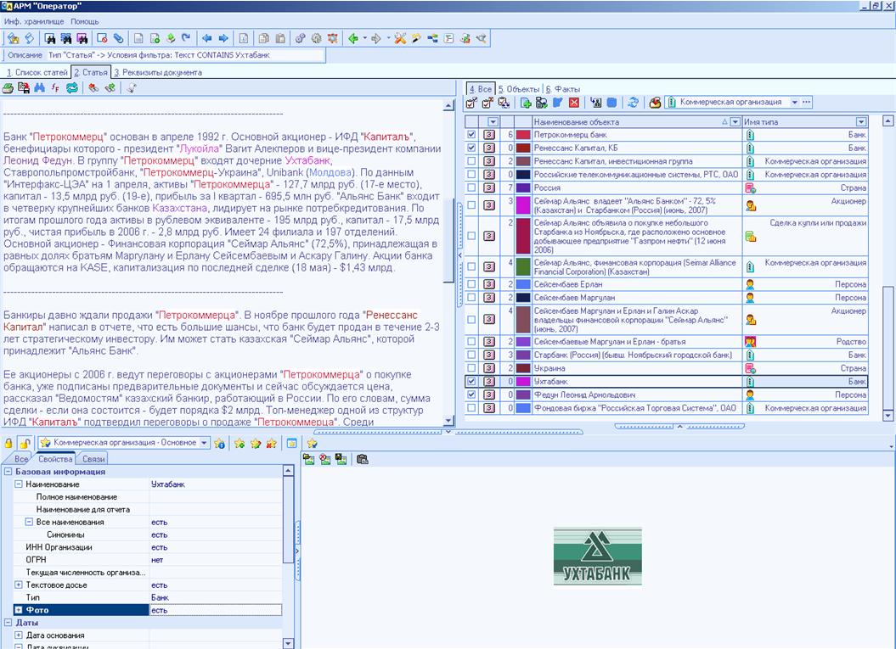Open the Все tab in properties panel
This screenshot has width=896, height=649.
click(21, 459)
